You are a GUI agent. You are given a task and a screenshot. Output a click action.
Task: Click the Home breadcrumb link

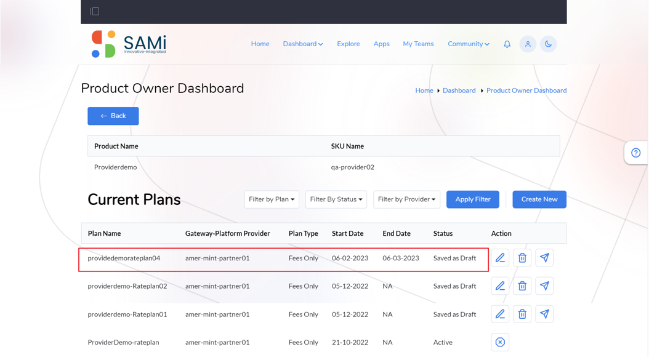point(424,90)
